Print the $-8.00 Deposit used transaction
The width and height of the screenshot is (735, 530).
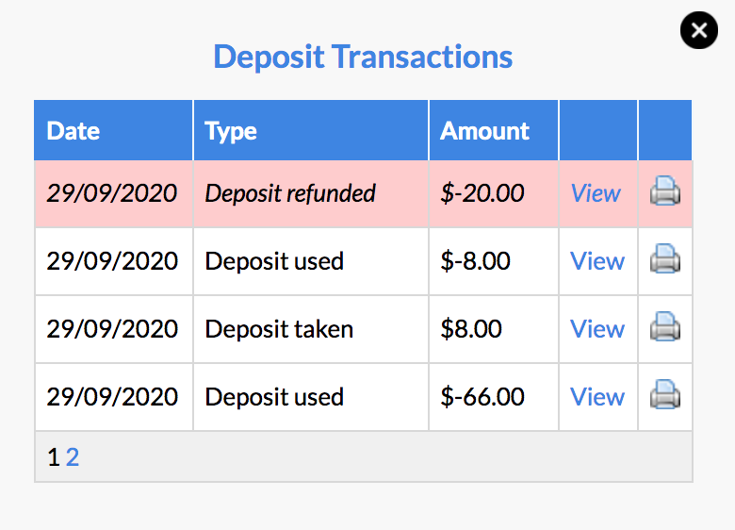pyautogui.click(x=665, y=259)
